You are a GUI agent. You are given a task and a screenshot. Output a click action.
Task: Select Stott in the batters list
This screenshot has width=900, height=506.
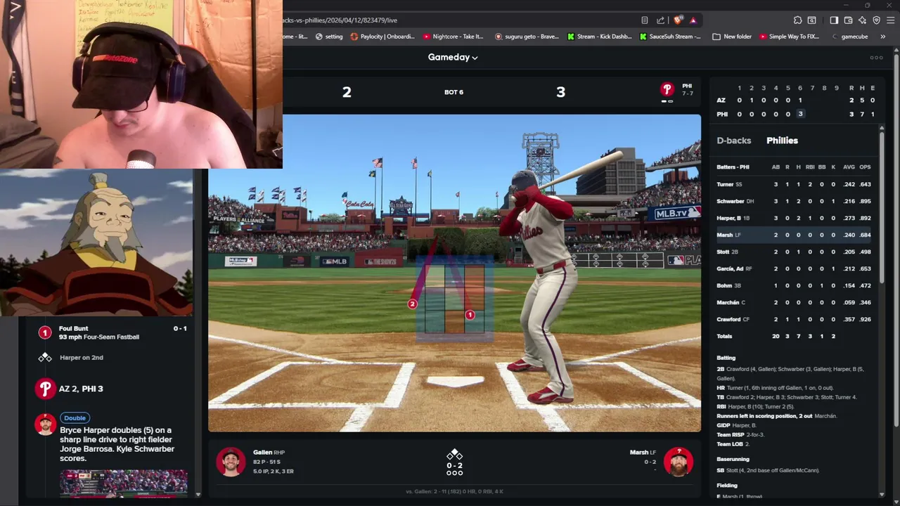795,252
